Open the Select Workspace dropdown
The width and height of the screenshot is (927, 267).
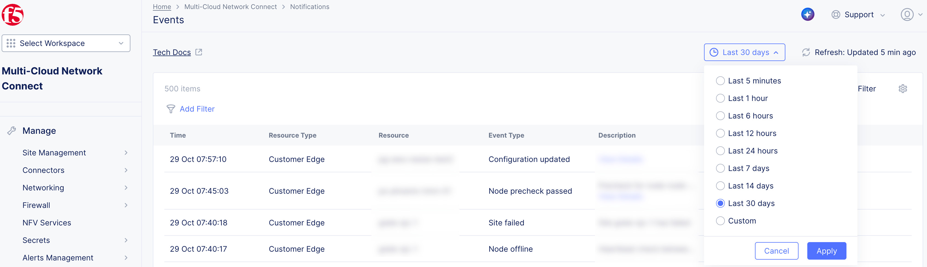pyautogui.click(x=66, y=43)
